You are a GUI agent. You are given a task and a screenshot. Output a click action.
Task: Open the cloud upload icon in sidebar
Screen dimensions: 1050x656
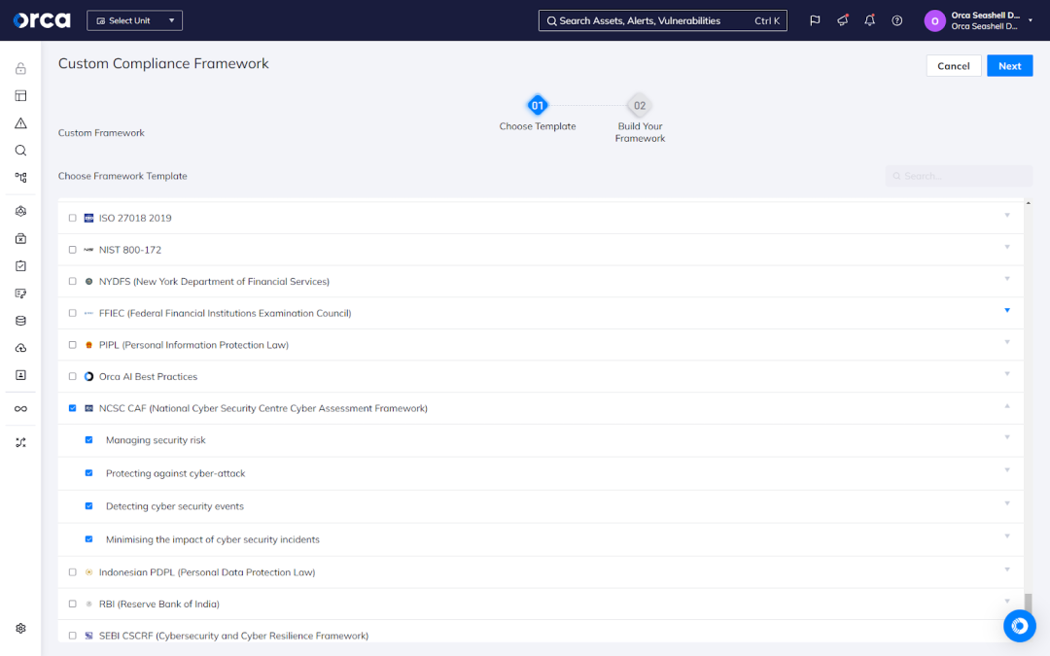pos(20,348)
